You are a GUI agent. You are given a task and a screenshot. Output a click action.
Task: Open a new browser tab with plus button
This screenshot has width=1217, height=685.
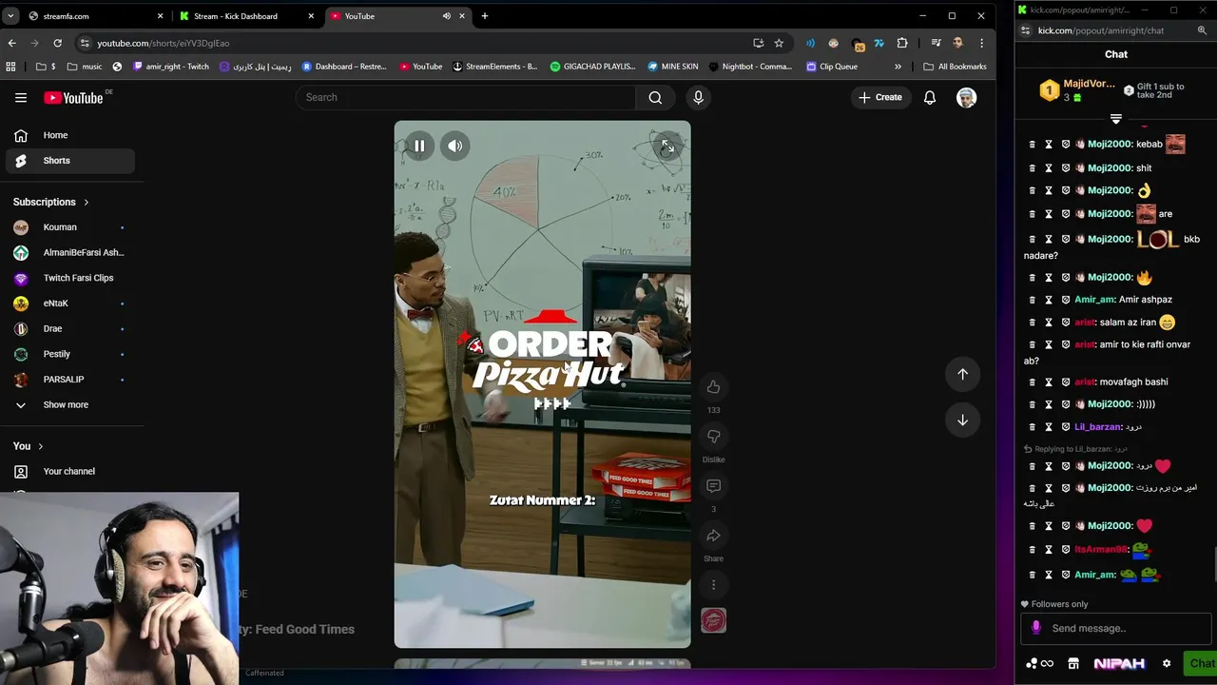[x=484, y=16]
